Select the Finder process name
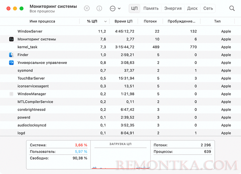Screen dimensions: 241x174 pos(23,55)
